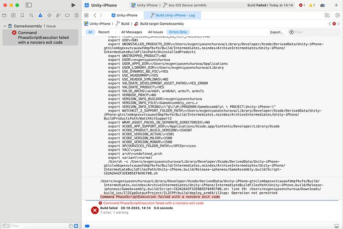
Task: Click the blue tag icon in the bottom bar
Action: point(87,226)
